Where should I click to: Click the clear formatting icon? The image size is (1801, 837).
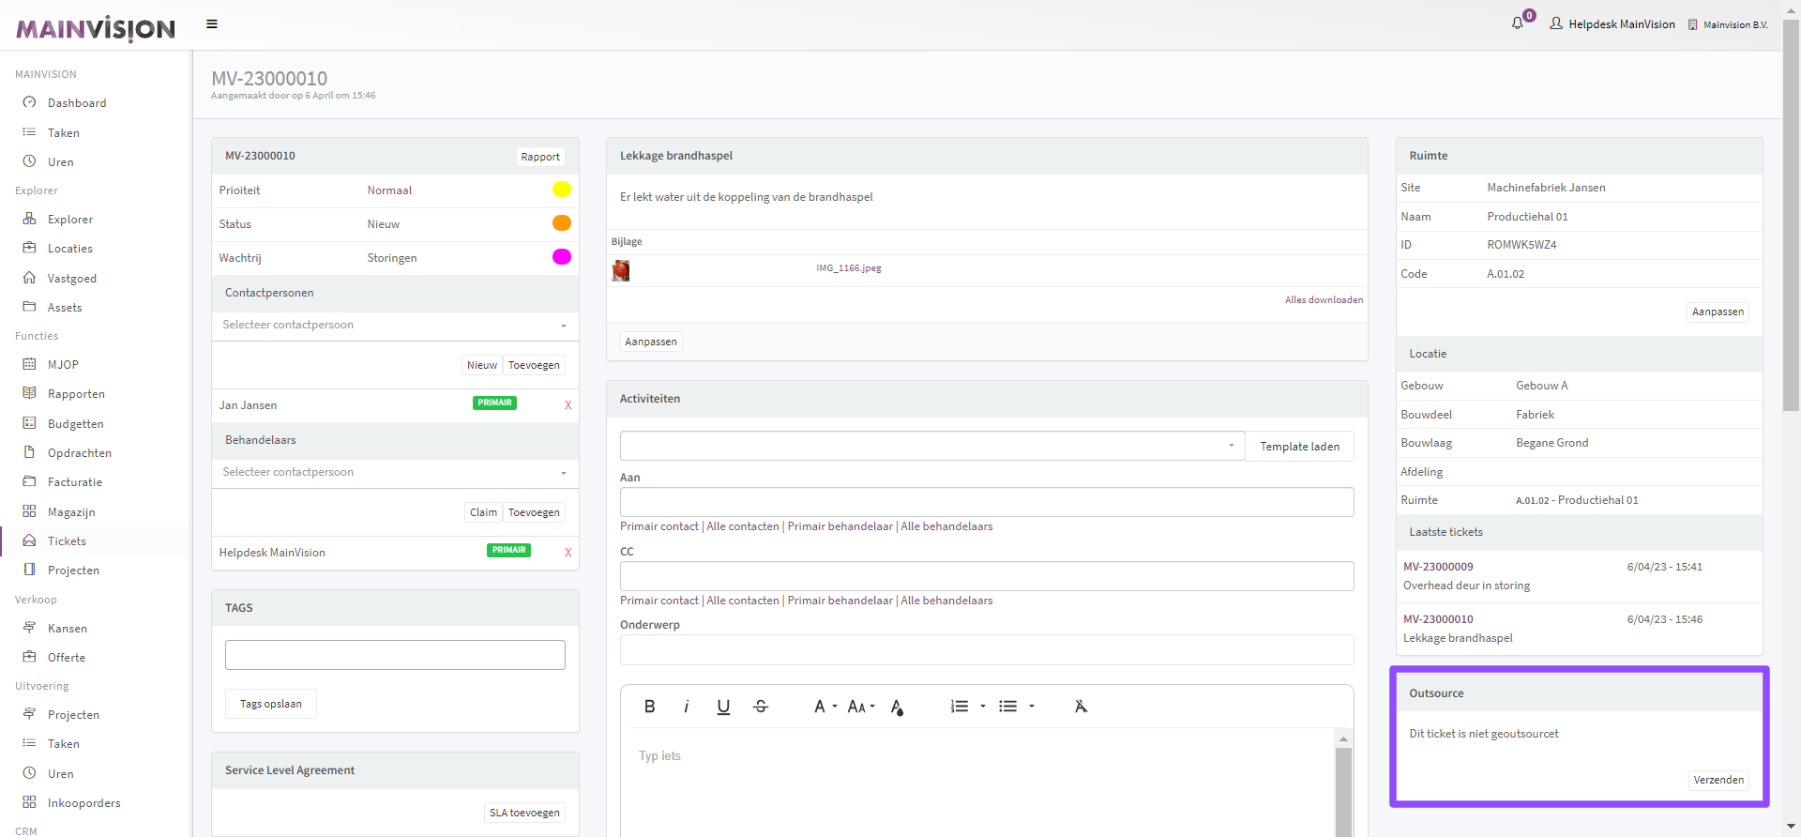click(1082, 707)
